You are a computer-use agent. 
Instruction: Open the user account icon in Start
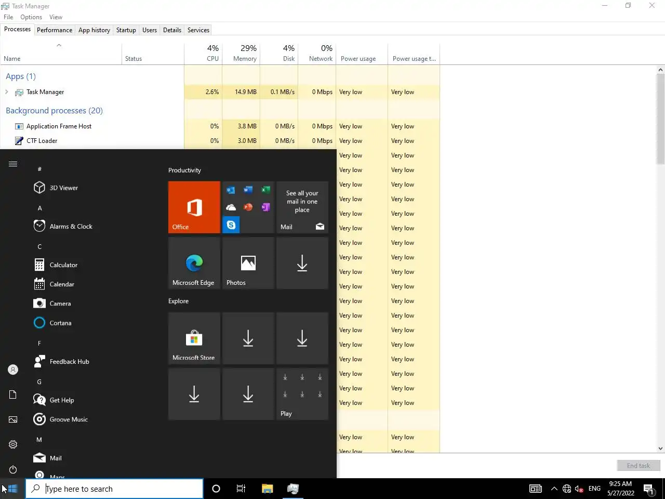point(13,370)
